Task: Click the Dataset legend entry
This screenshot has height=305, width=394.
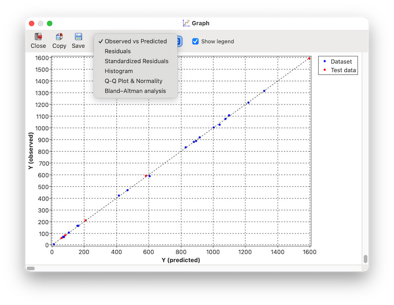Action: coord(338,62)
